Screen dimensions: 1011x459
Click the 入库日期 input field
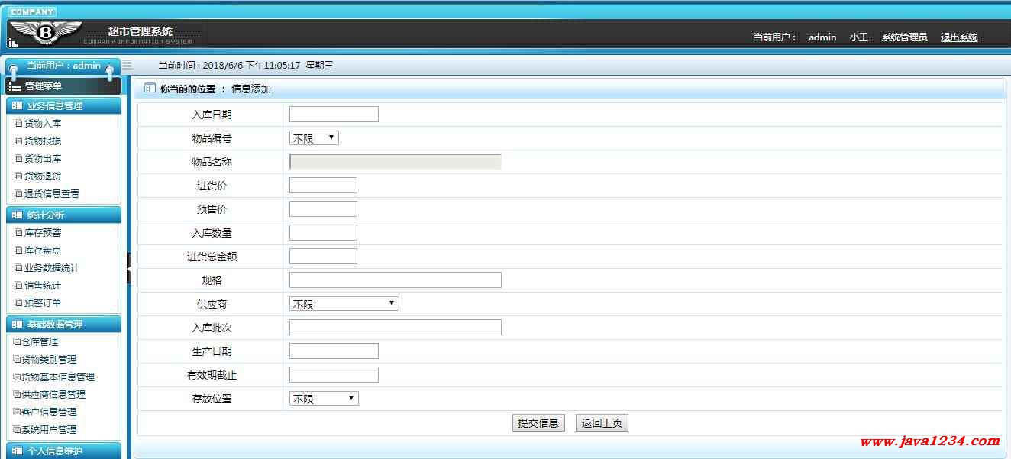click(334, 115)
